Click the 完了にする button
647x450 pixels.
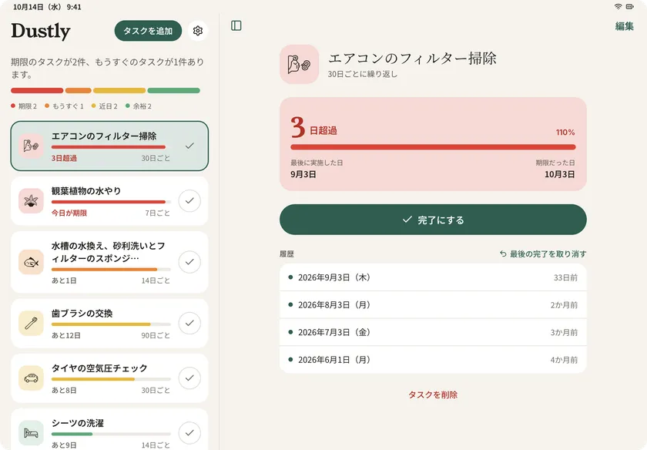(433, 220)
